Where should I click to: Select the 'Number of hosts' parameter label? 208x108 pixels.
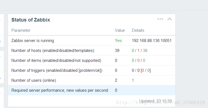click(x=53, y=51)
